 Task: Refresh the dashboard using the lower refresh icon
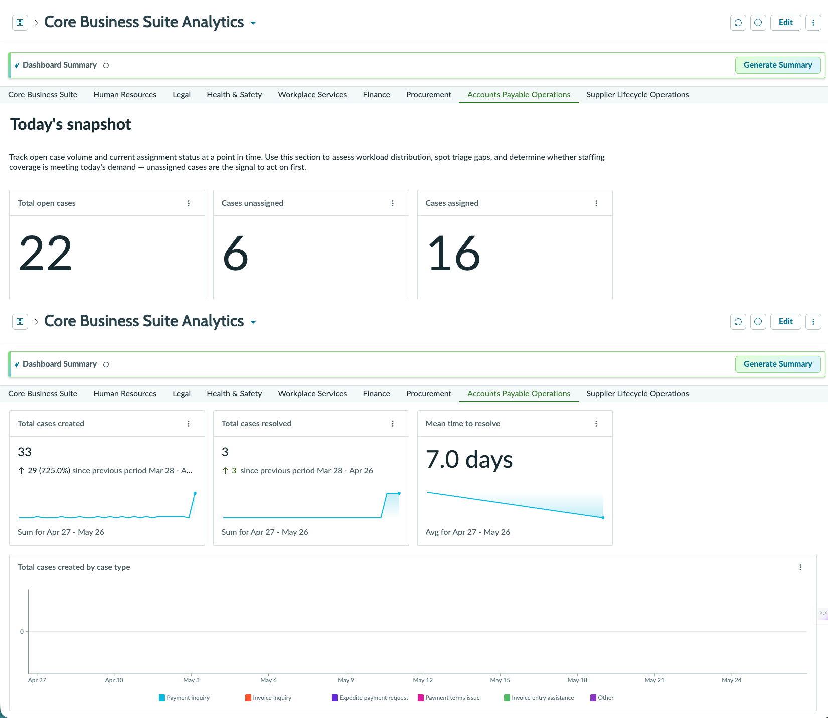coord(738,322)
